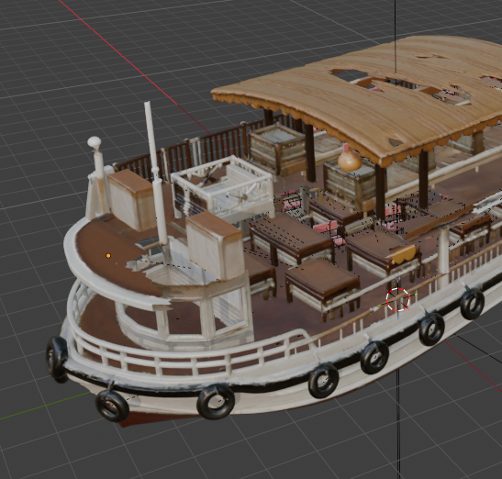502x479 pixels.
Task: Click the white-brown cabinet left of the mast
Action: [131, 200]
